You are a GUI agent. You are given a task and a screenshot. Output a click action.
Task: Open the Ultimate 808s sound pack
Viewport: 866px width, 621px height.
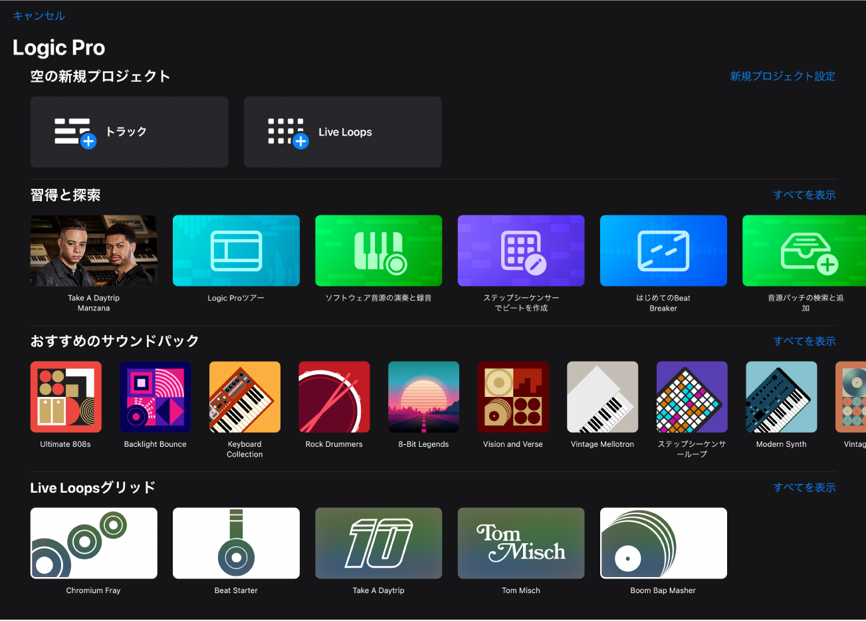click(x=66, y=397)
